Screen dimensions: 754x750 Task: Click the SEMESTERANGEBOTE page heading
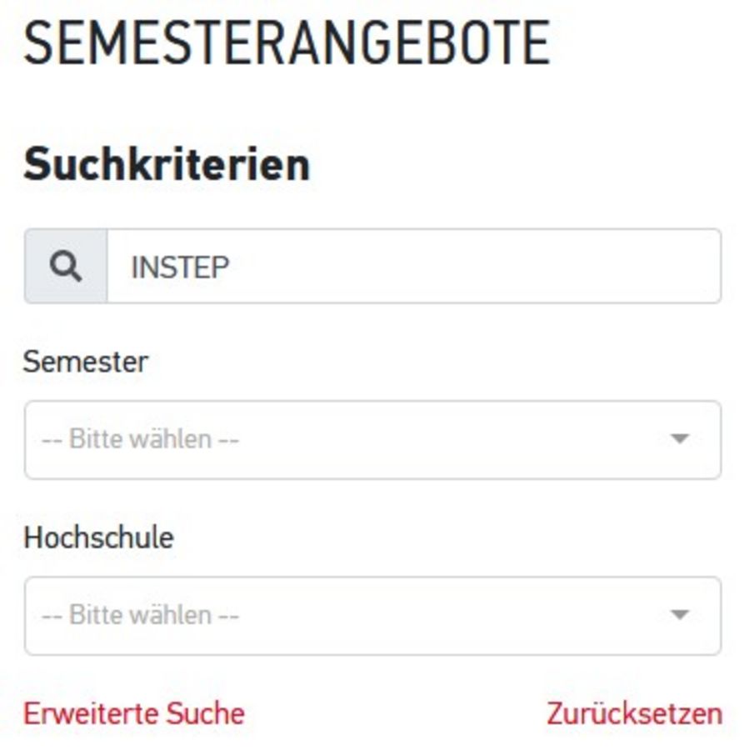tap(287, 42)
